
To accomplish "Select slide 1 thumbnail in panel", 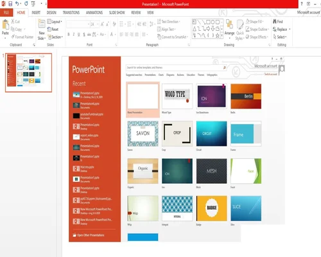I will 28,73.
